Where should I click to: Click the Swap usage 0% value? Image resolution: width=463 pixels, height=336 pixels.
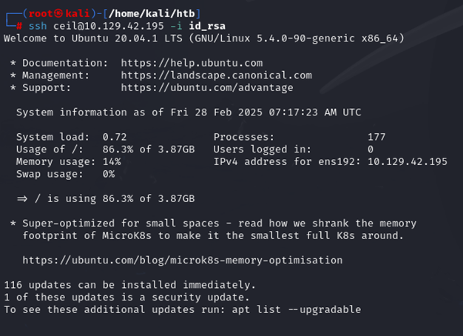(108, 174)
